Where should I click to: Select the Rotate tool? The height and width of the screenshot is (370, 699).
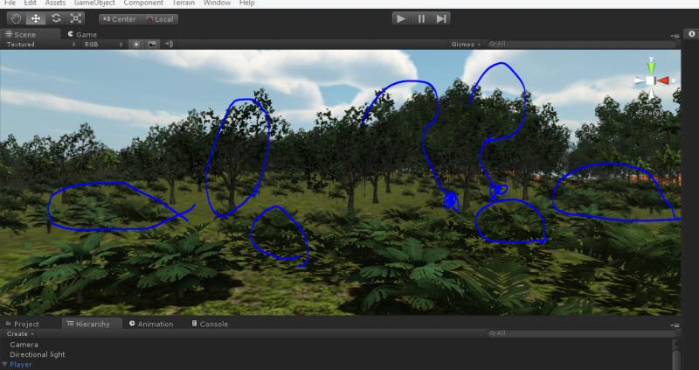tap(56, 18)
